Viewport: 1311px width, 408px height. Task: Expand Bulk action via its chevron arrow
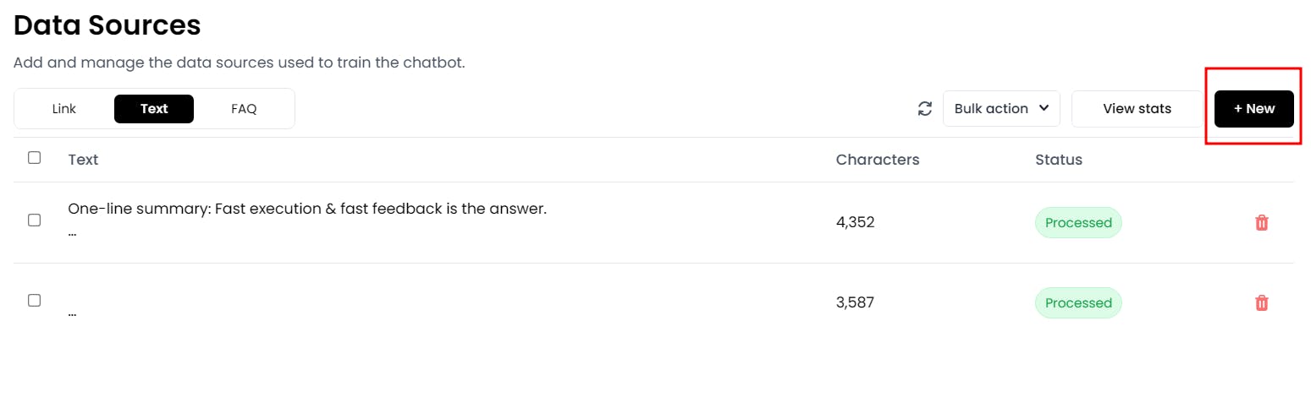1044,108
